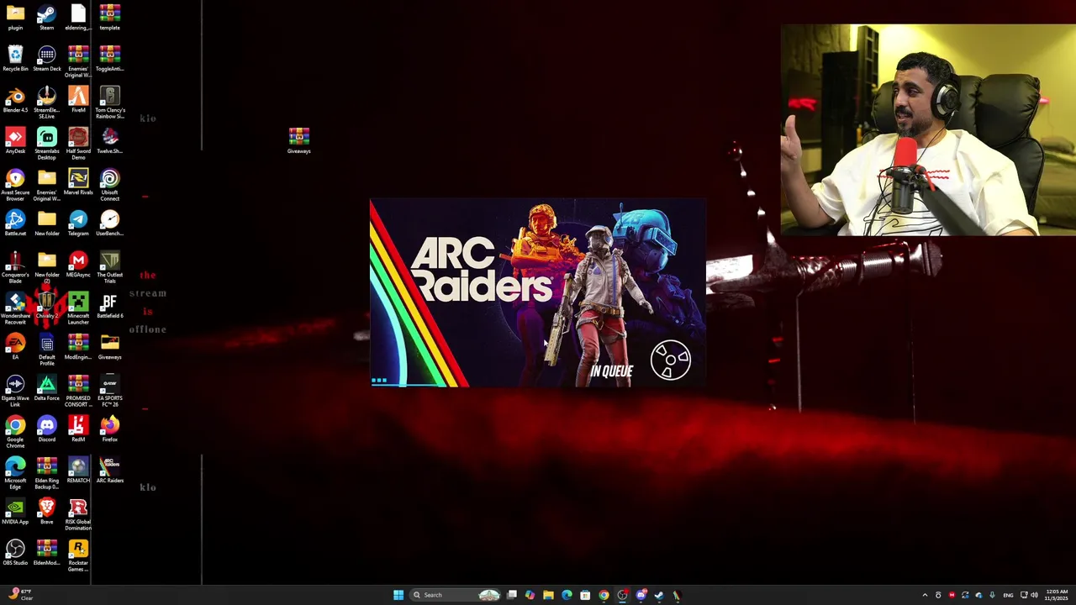Image resolution: width=1076 pixels, height=605 pixels.
Task: Launch the FiveM shortcut
Action: [x=78, y=100]
